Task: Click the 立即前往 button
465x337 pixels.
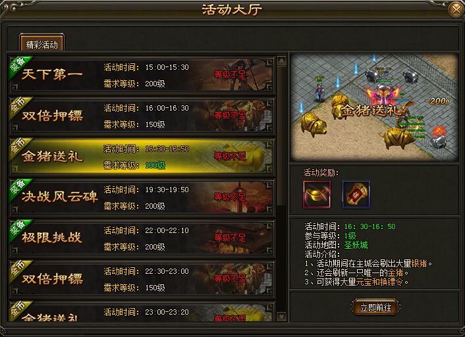Action: (x=375, y=307)
